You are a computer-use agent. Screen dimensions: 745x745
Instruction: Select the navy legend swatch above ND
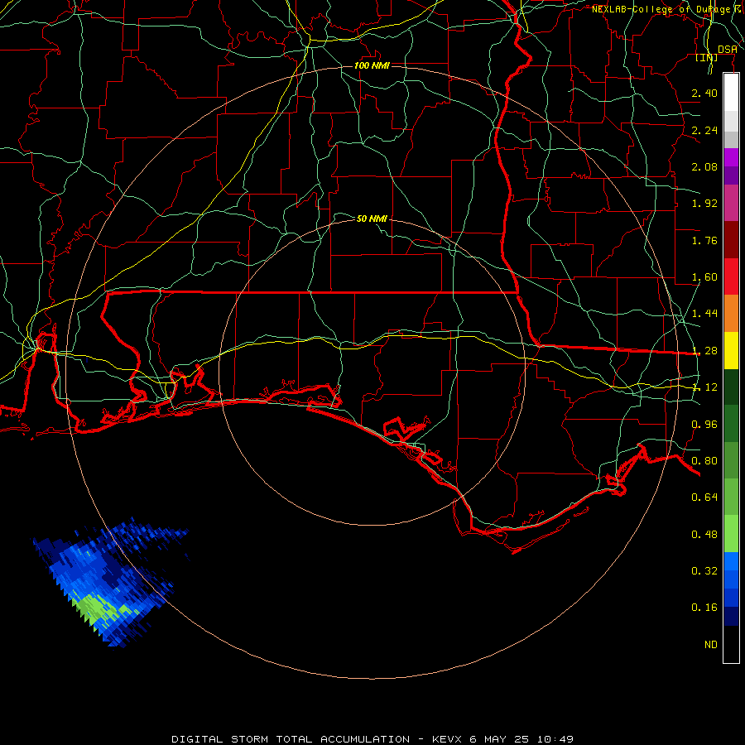(x=731, y=616)
